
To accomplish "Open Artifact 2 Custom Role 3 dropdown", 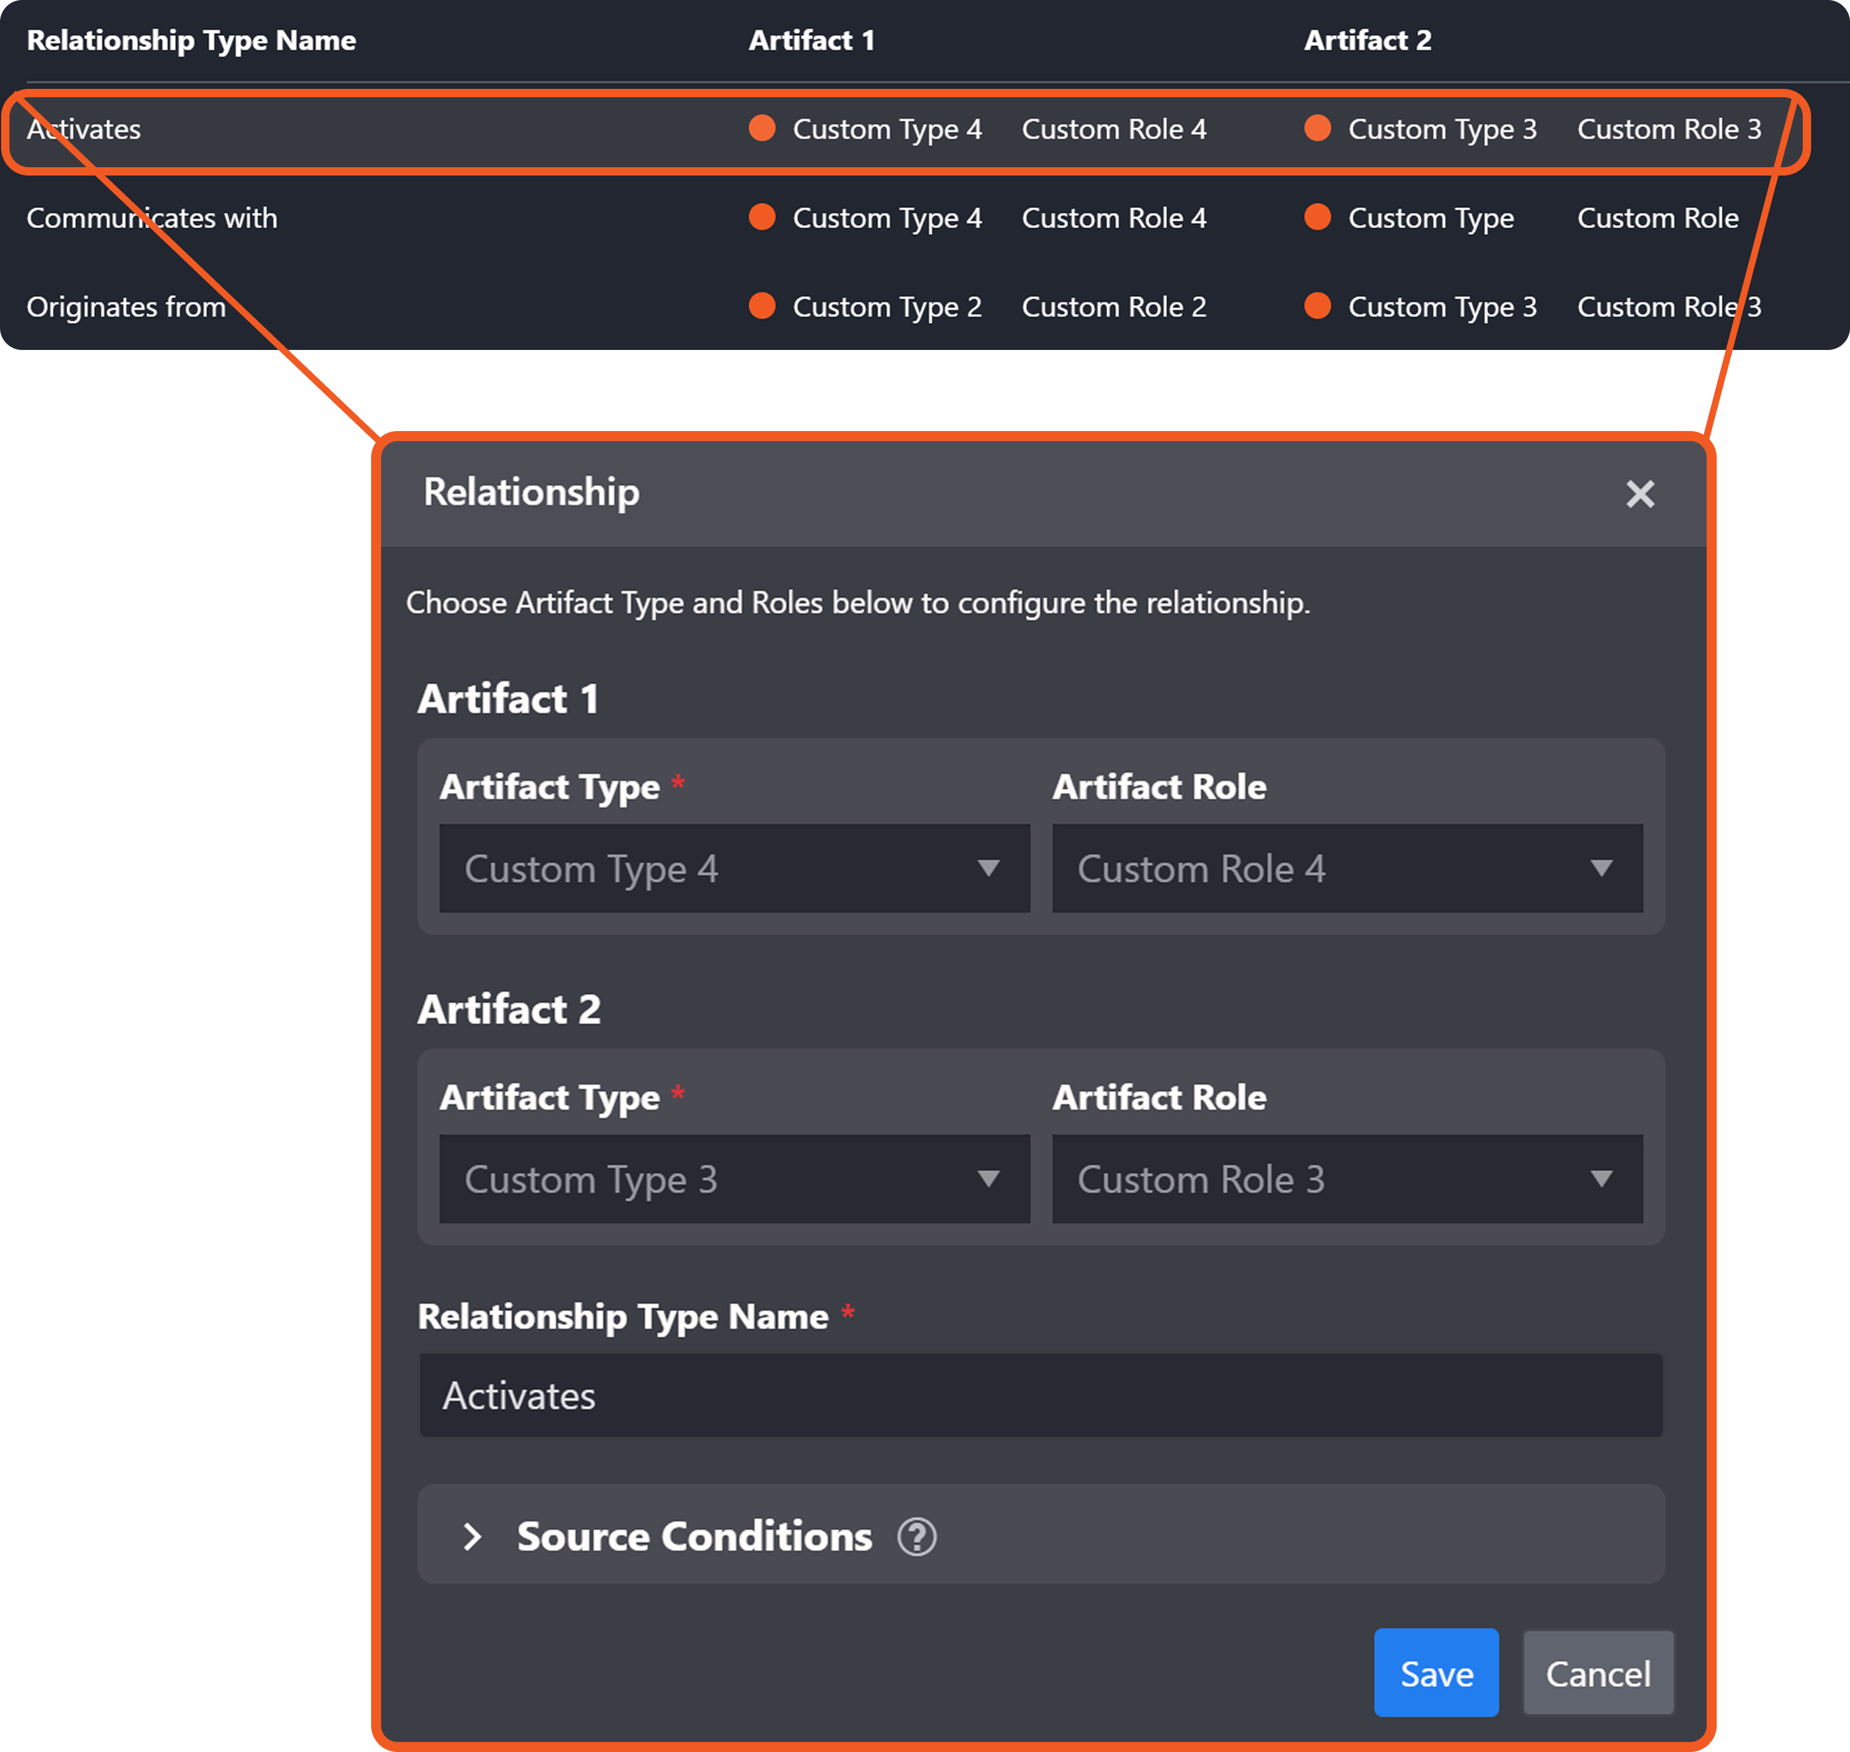I will 1347,1179.
